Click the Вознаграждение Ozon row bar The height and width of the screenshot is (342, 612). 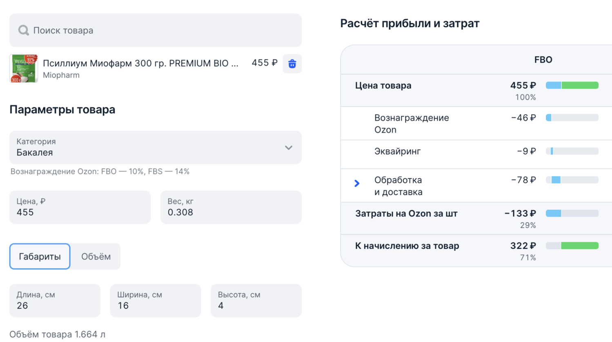pos(572,118)
